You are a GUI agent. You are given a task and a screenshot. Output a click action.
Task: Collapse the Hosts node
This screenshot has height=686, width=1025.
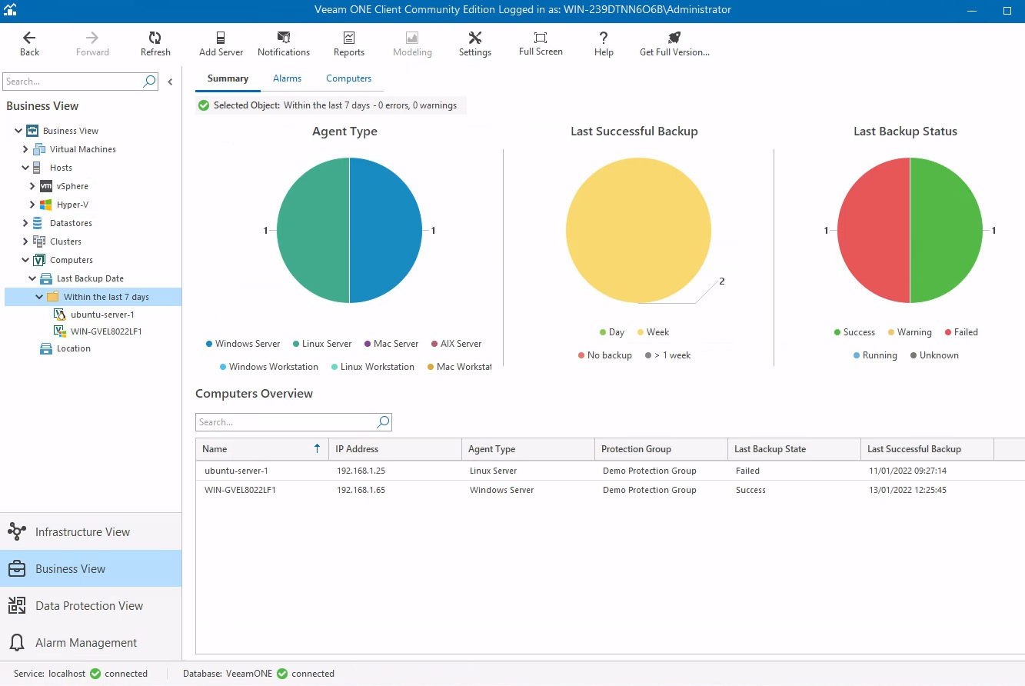click(25, 168)
